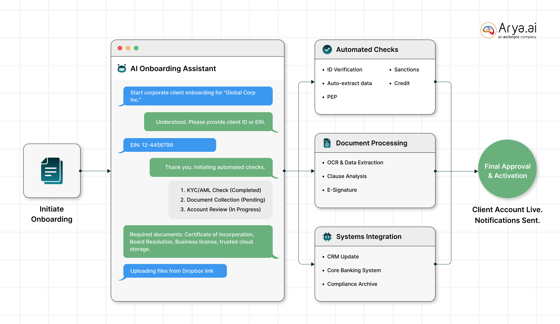Click the AI Onboarding Assistant robot icon
Viewport: 560px width, 324px height.
[x=122, y=68]
